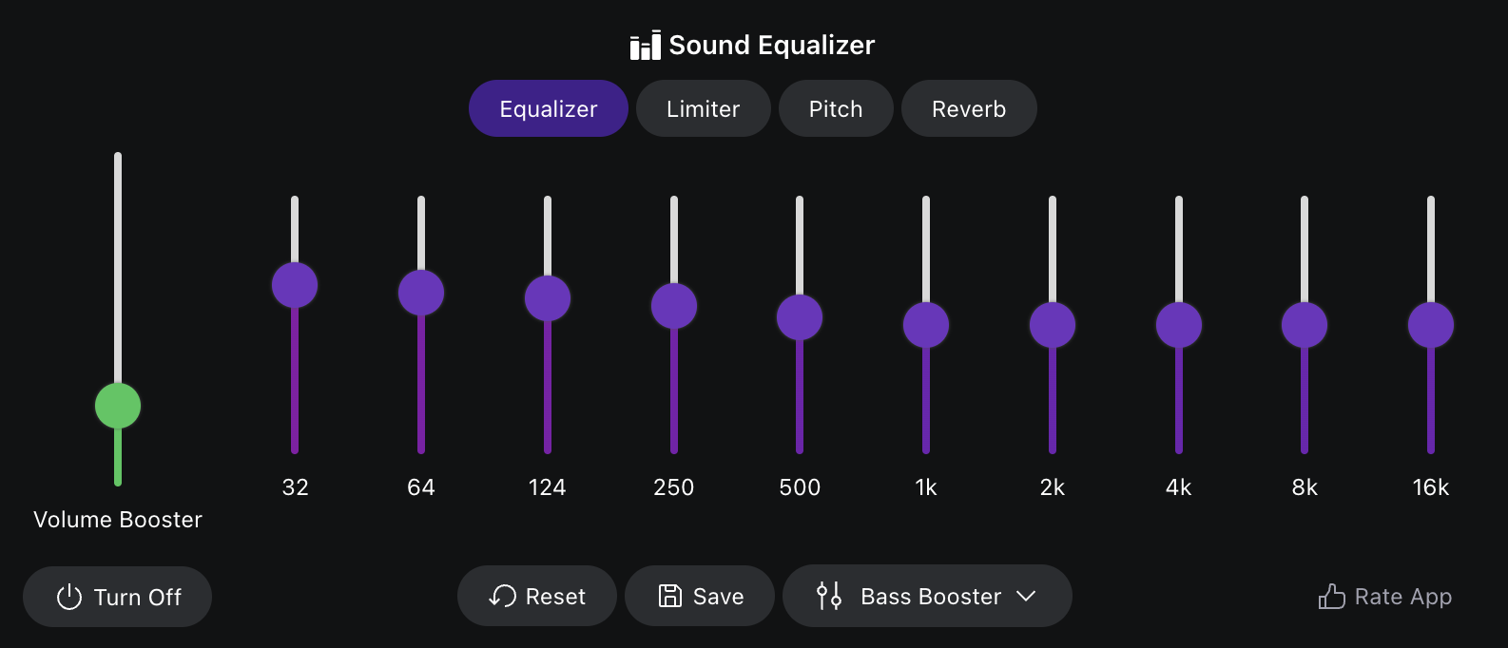
Task: Turn Off the equalizer
Action: point(118,597)
